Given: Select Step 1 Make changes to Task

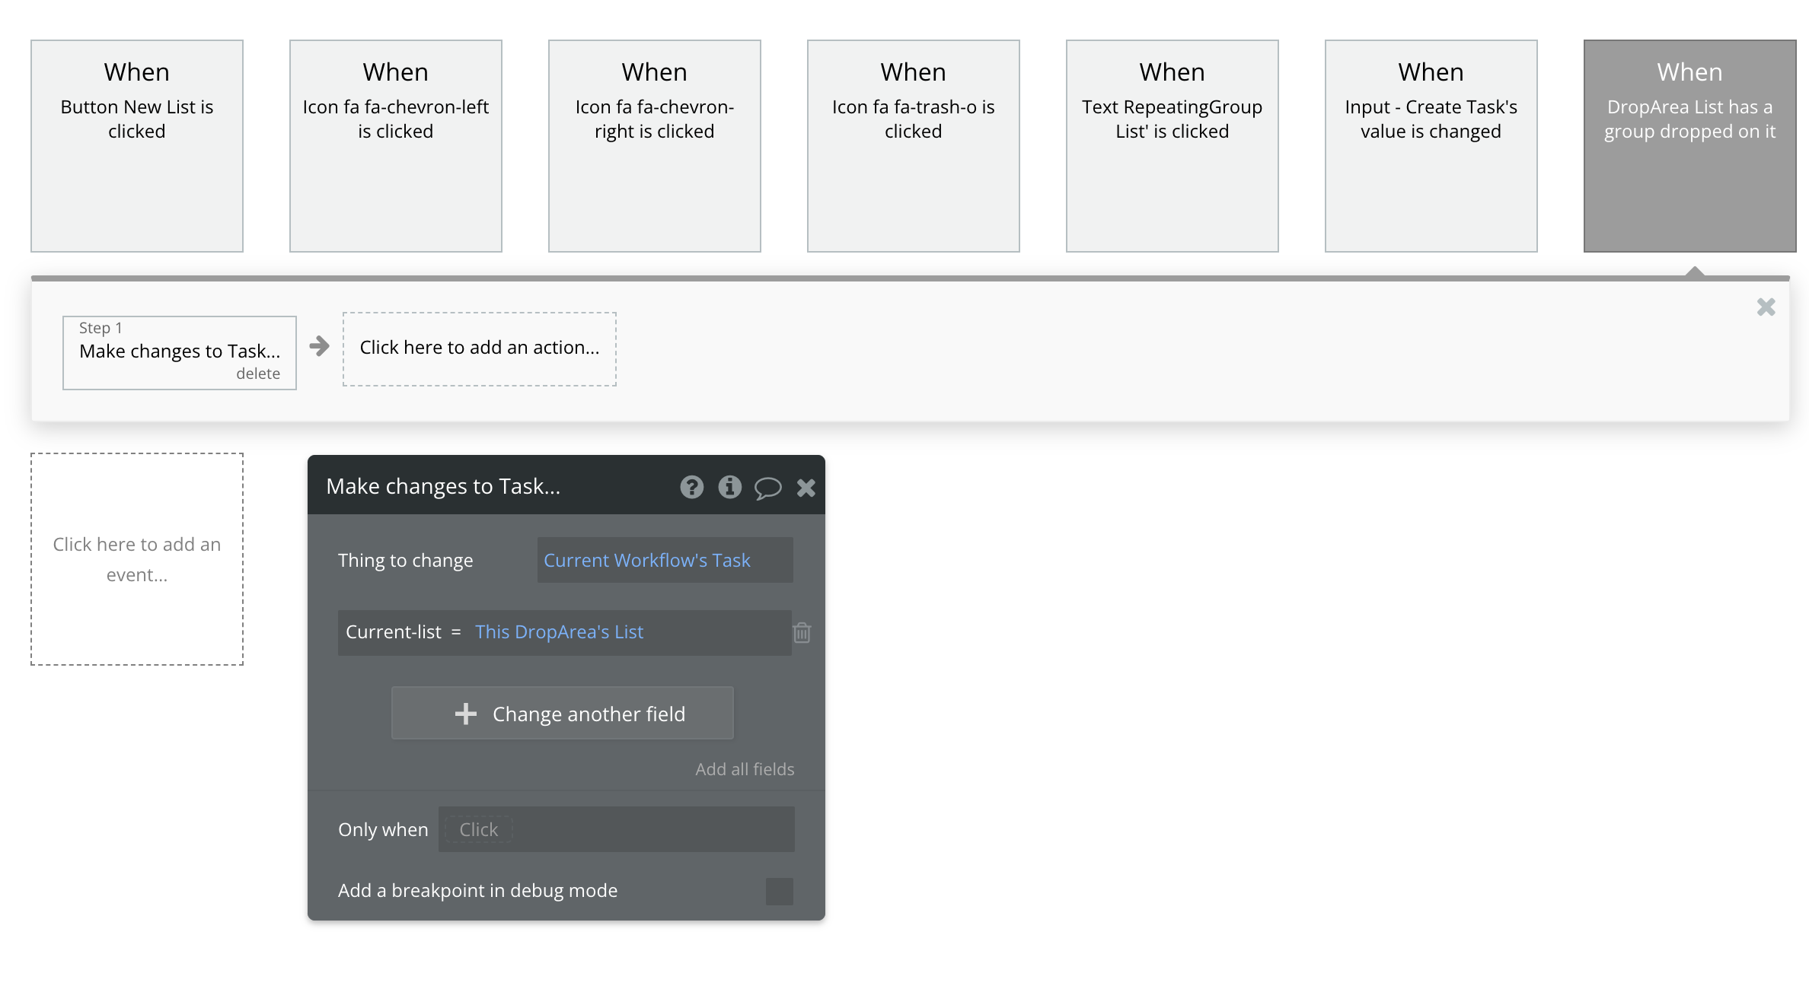Looking at the screenshot, I should [180, 351].
